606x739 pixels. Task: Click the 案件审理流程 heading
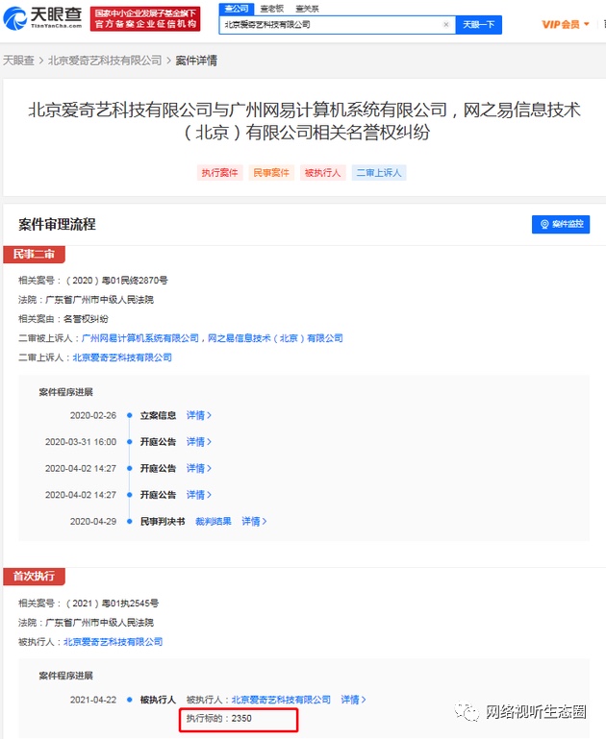57,224
